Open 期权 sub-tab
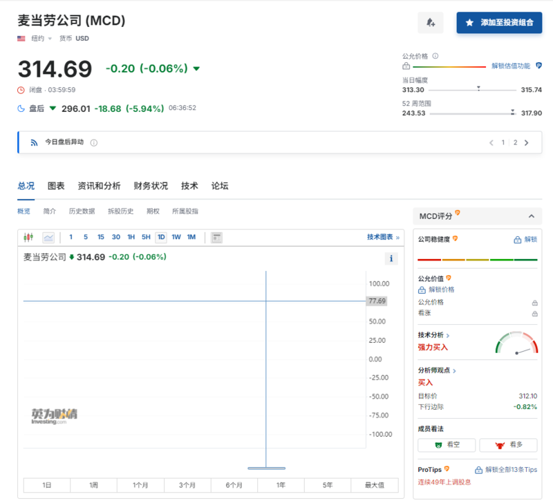Viewport: 553px width, 503px height. click(153, 211)
